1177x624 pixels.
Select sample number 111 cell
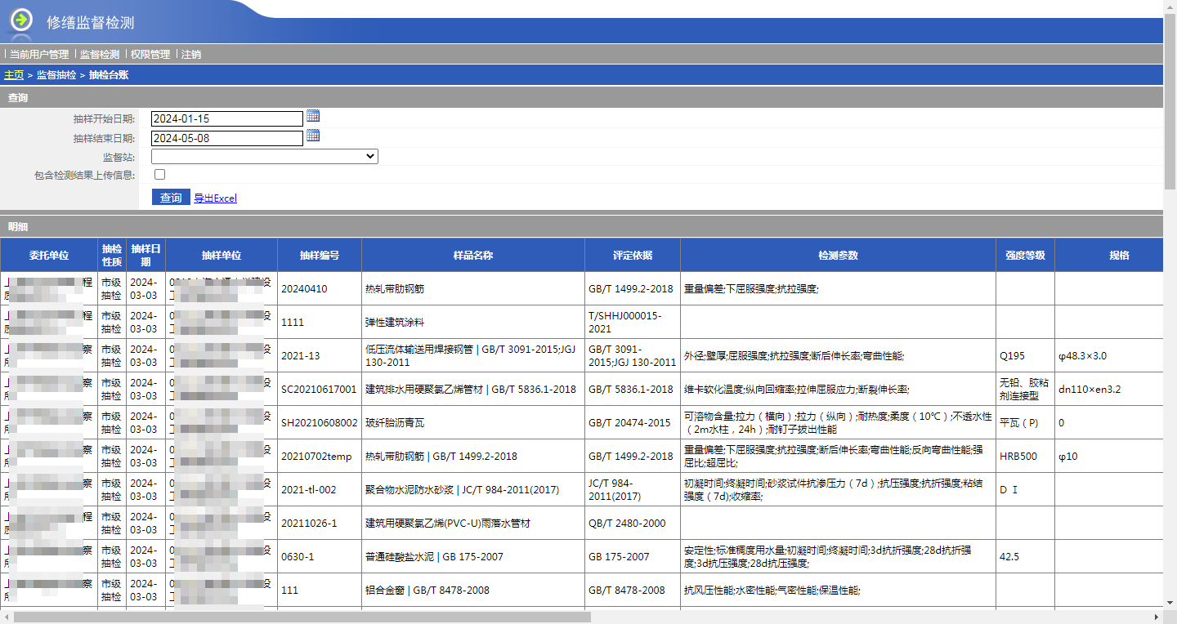(x=320, y=590)
